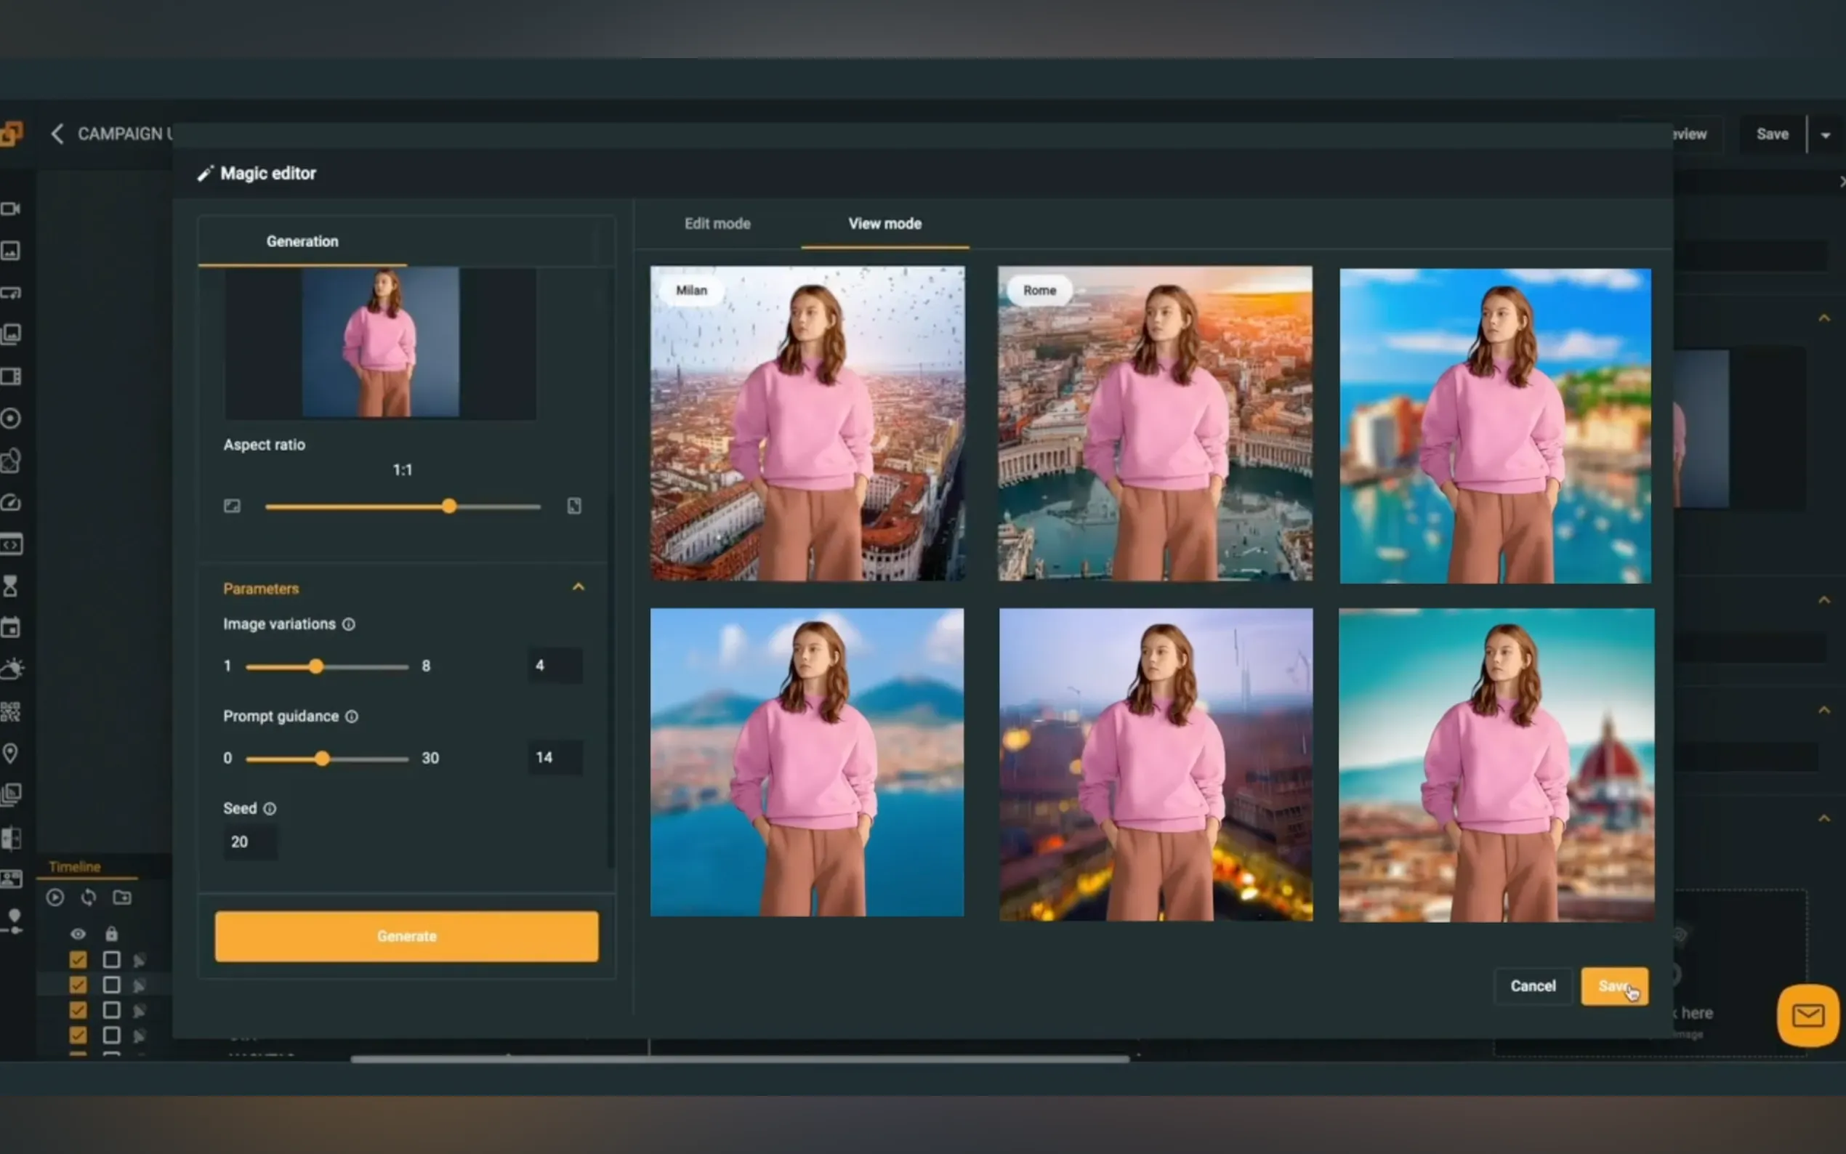This screenshot has height=1154, width=1846.
Task: Click the orange Generate button
Action: (x=406, y=936)
